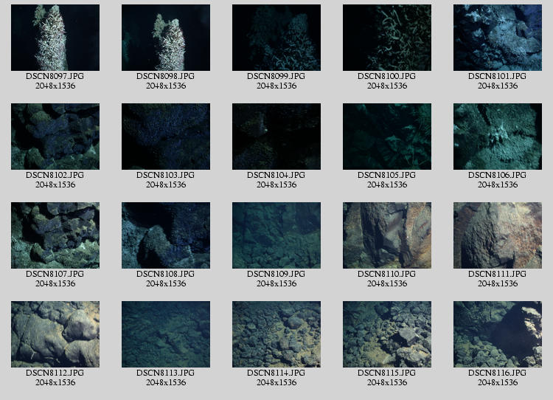Choose the DSCN8103.JPG thumbnail
This screenshot has width=553, height=400.
click(166, 137)
